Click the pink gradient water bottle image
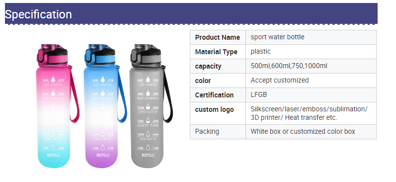This screenshot has width=396, height=182. pyautogui.click(x=58, y=106)
